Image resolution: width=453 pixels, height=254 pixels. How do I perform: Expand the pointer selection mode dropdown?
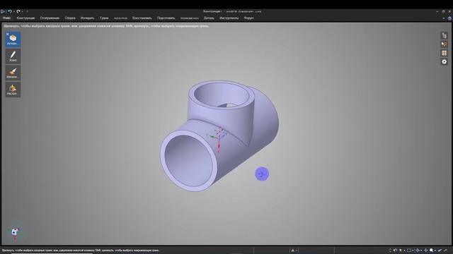[x=404, y=250]
